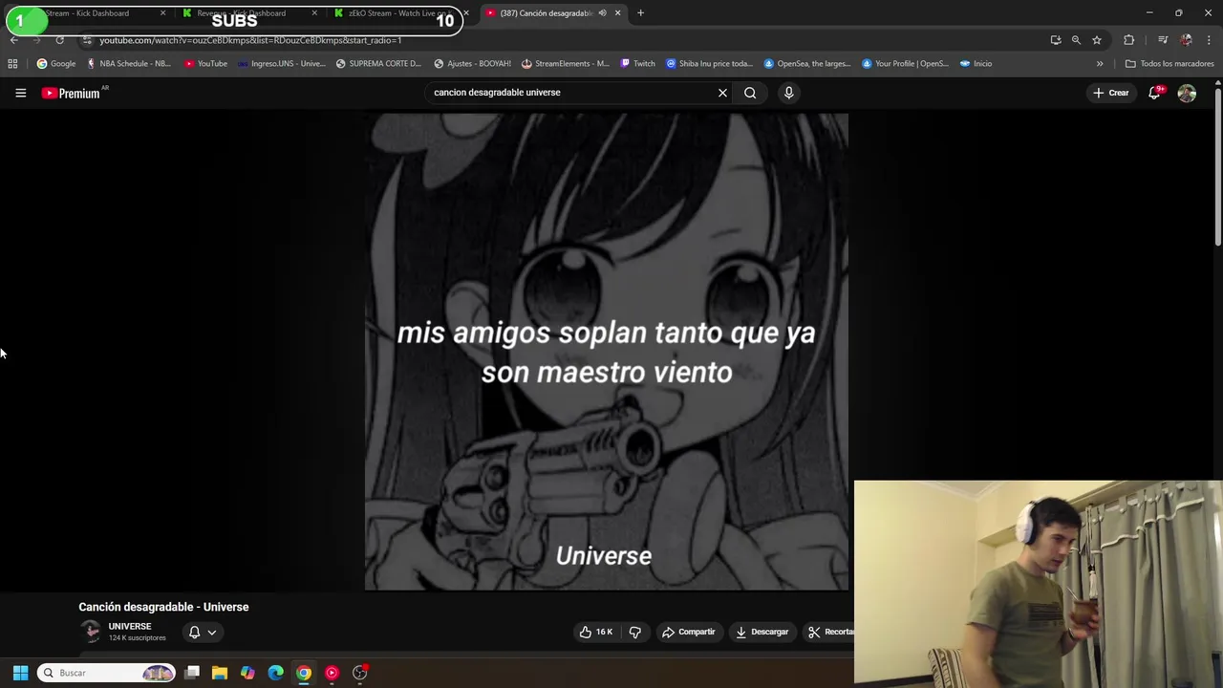Image resolution: width=1223 pixels, height=688 pixels.
Task: Open the YouTube account avatar menu
Action: tap(1187, 93)
